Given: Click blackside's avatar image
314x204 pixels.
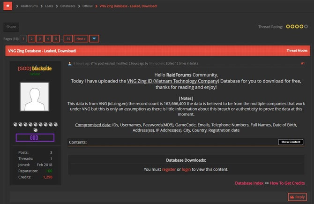Looking at the screenshot, I should [34, 96].
